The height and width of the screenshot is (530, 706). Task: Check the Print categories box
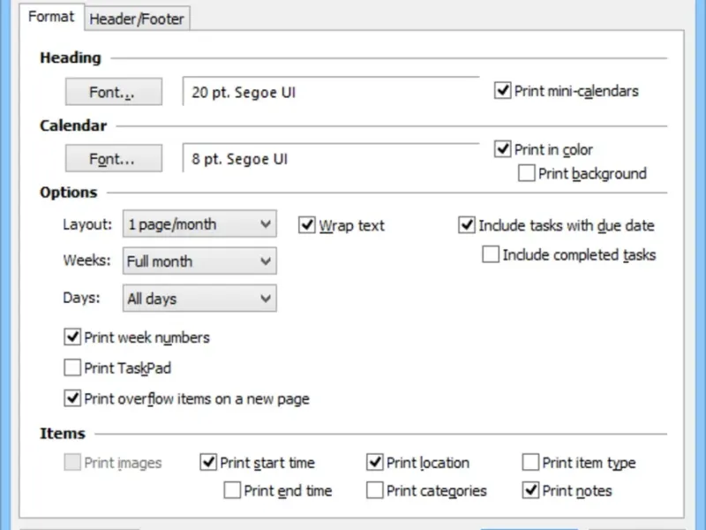point(375,490)
